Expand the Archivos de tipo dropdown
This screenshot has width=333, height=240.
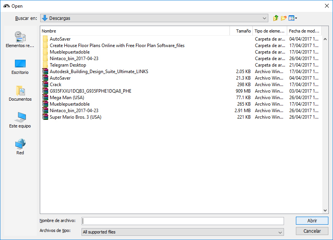pyautogui.click(x=280, y=232)
